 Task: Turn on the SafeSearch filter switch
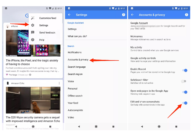click(183, 81)
